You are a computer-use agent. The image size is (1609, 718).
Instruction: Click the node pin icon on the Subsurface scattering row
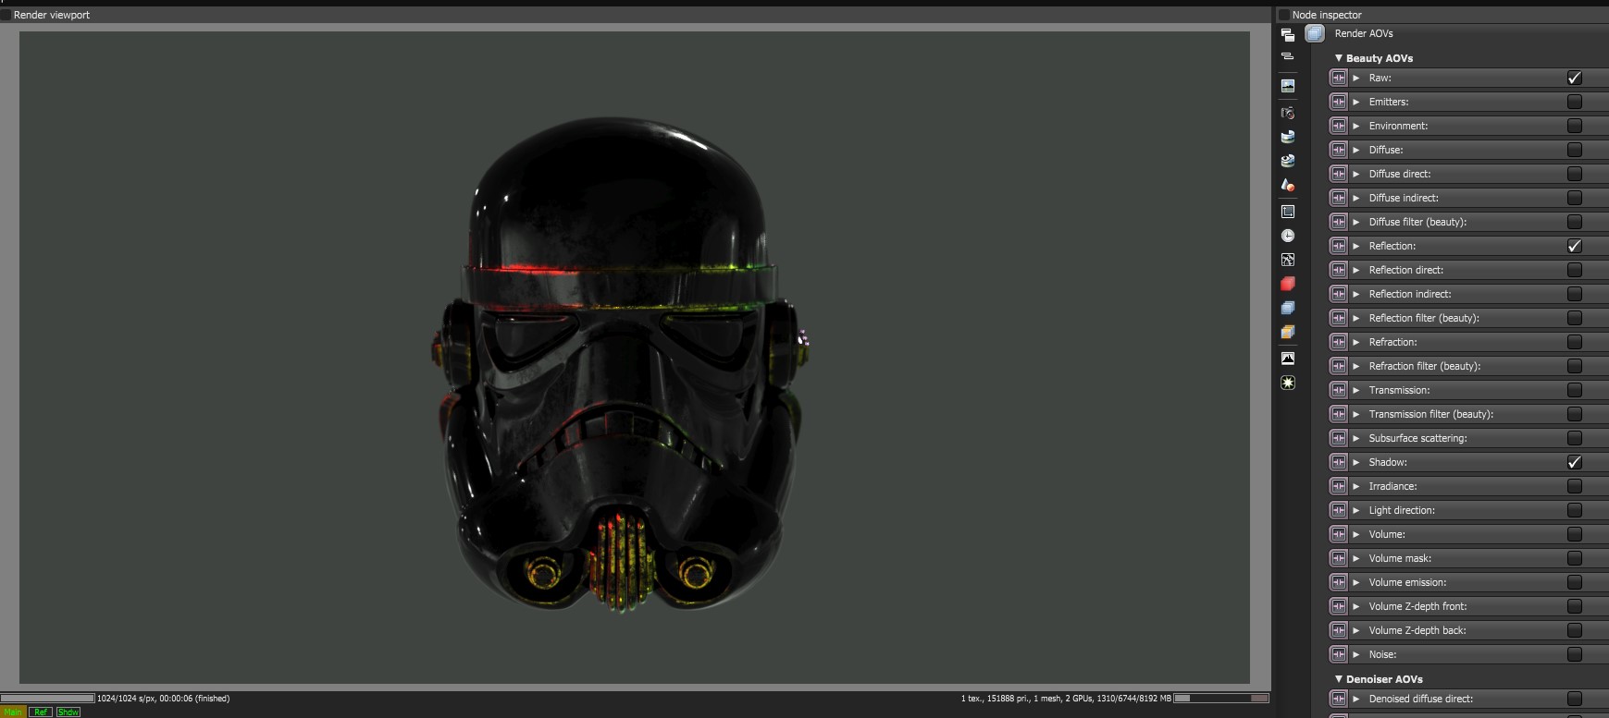tap(1338, 438)
